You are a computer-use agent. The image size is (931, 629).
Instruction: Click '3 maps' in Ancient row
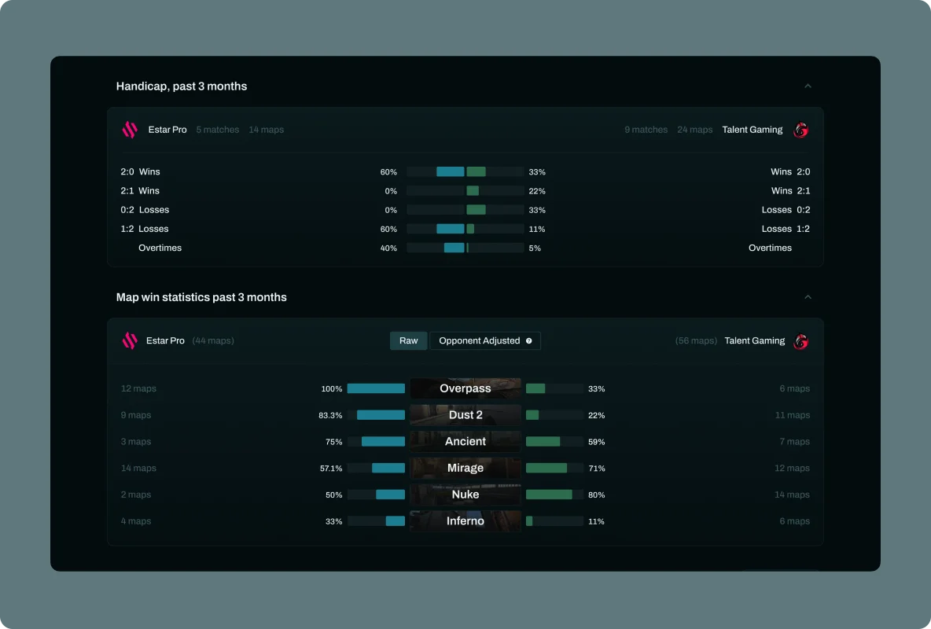pyautogui.click(x=136, y=441)
